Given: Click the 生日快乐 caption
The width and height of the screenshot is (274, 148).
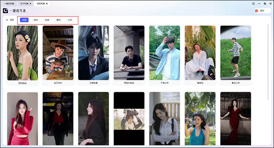Looking at the screenshot, I should pyautogui.click(x=58, y=83).
